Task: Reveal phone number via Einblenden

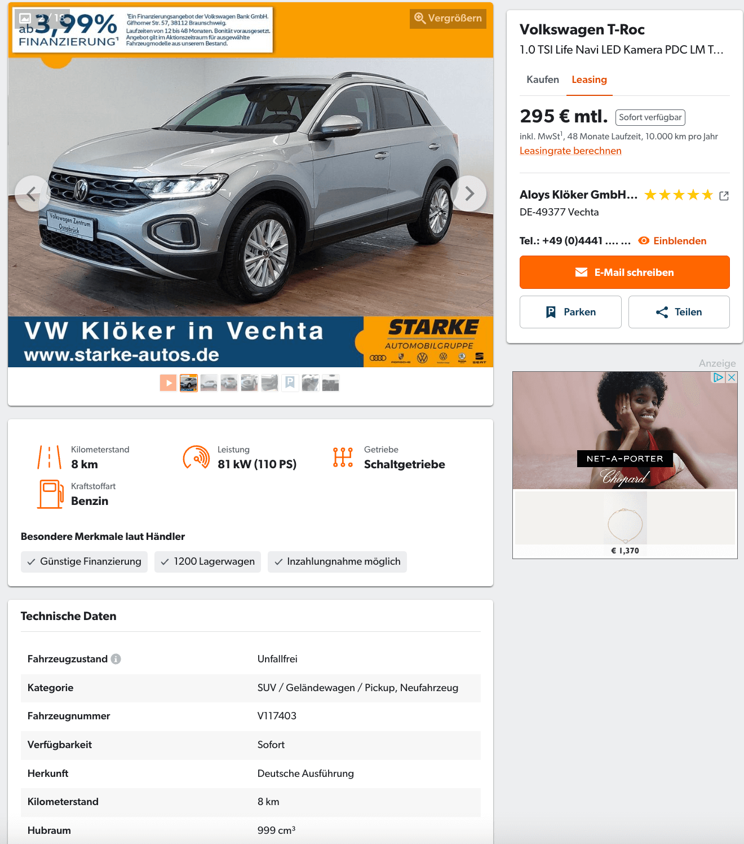Action: [672, 241]
